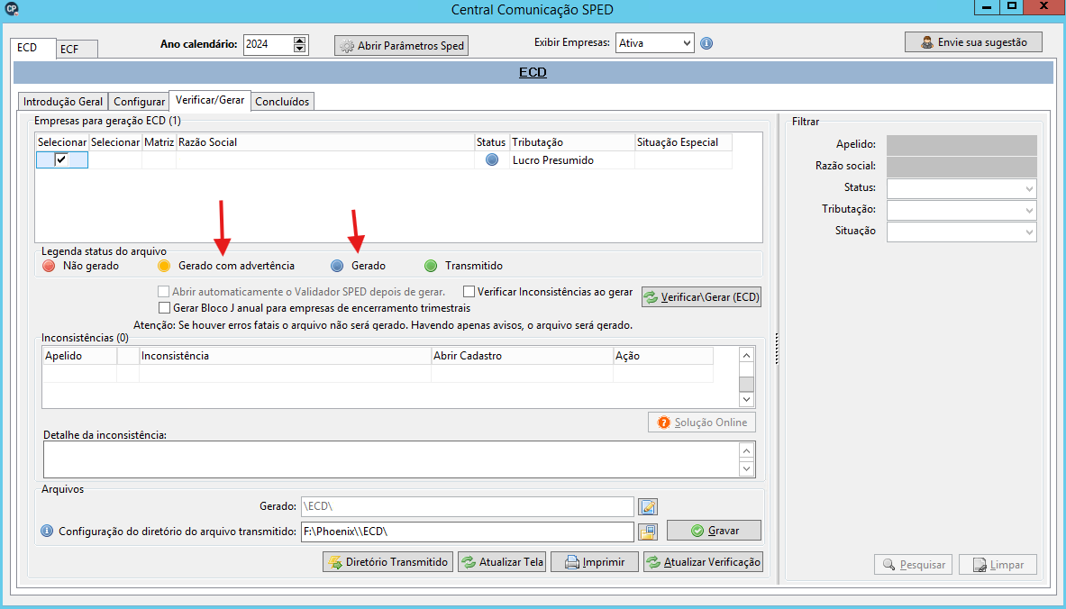
Task: Click the Matriz column header
Action: click(159, 142)
